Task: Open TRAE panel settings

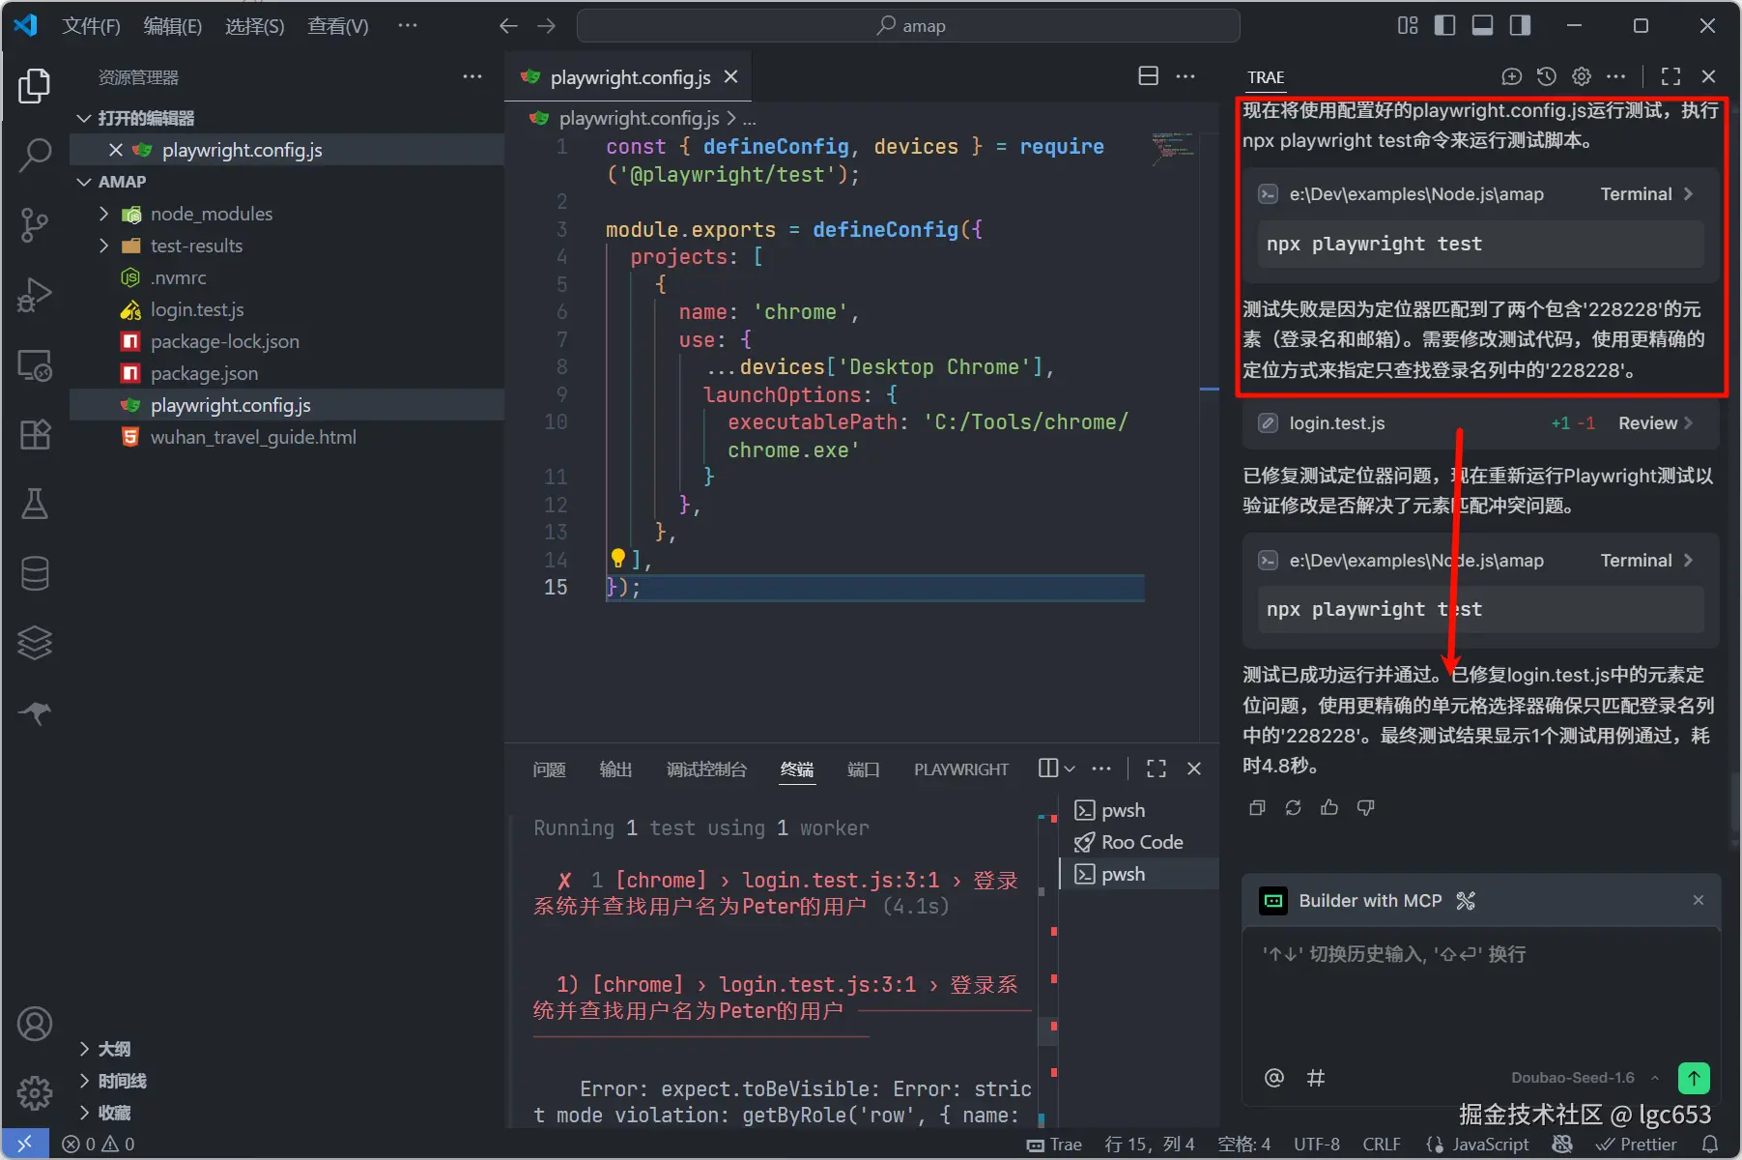Action: coord(1582,76)
